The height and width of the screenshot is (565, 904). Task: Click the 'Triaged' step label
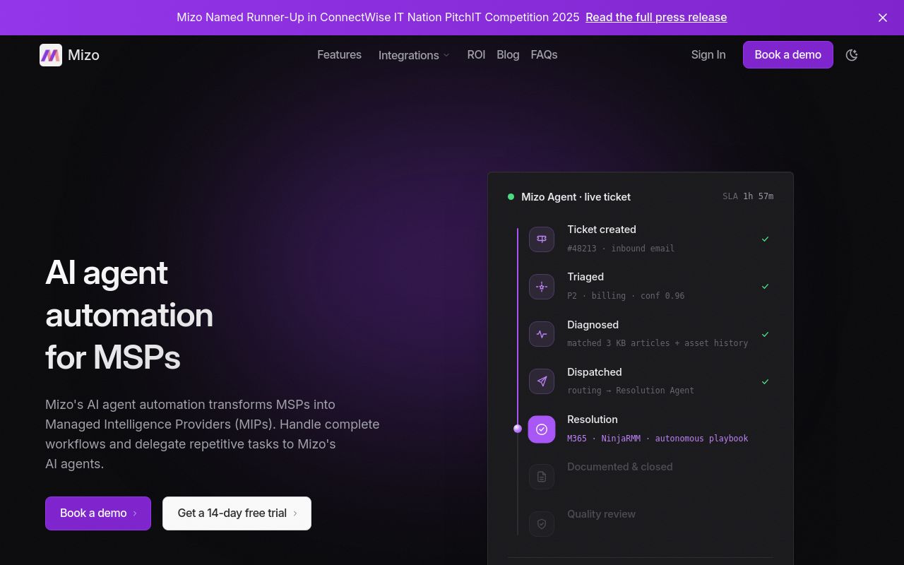tap(585, 277)
